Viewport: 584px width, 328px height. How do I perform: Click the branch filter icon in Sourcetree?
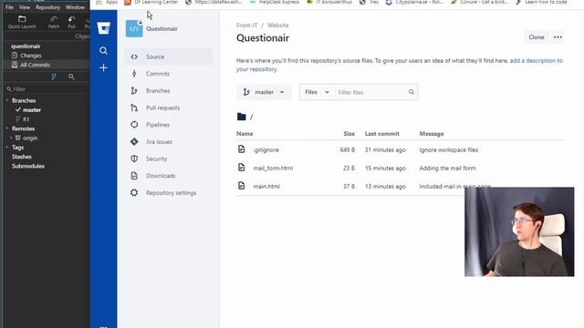pyautogui.click(x=54, y=77)
